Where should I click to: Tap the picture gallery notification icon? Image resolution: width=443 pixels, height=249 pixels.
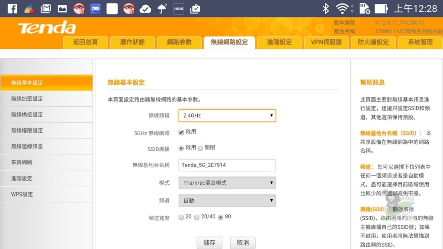click(x=62, y=9)
